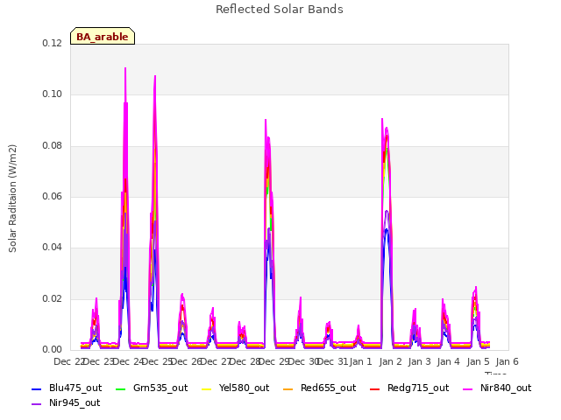Toggle Yel580_out series in legend
Viewport: 561px width, 420px height.
tap(236, 388)
